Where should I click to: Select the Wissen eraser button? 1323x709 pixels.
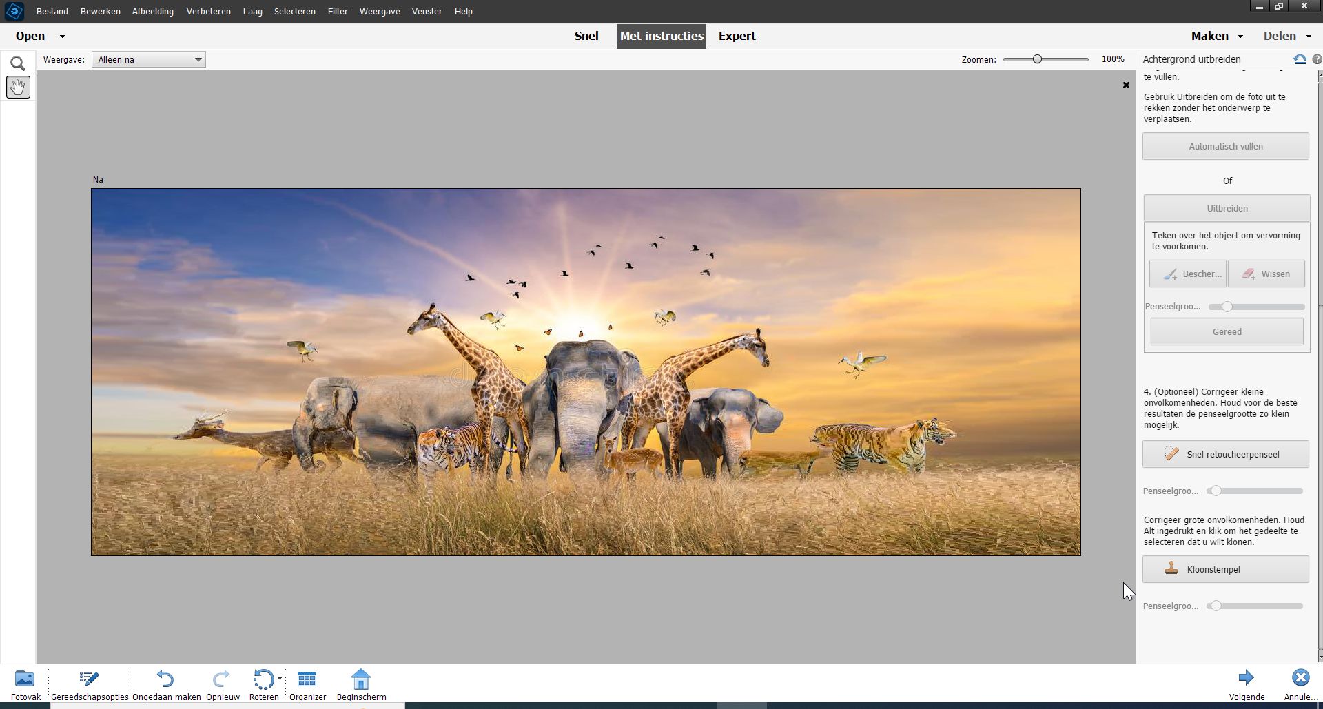click(1266, 274)
